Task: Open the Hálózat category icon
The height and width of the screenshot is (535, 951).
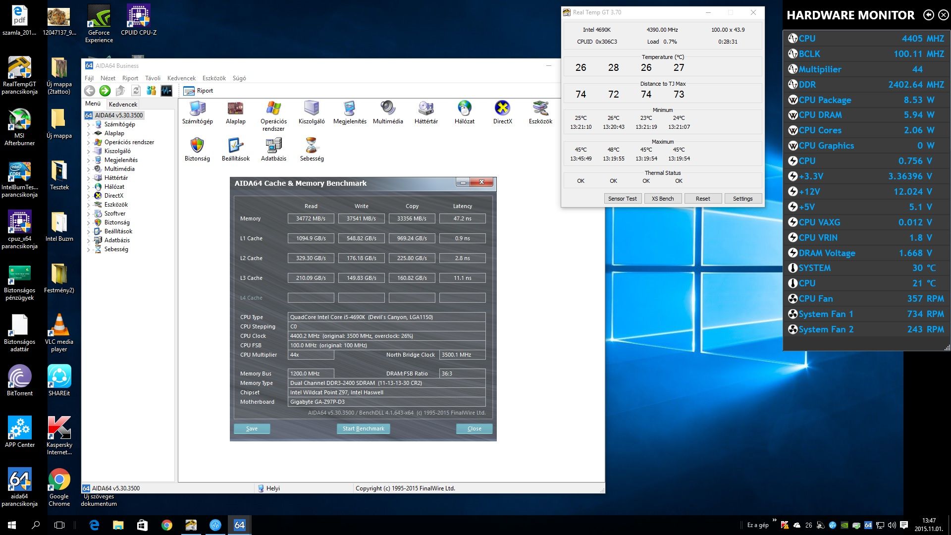Action: click(464, 113)
